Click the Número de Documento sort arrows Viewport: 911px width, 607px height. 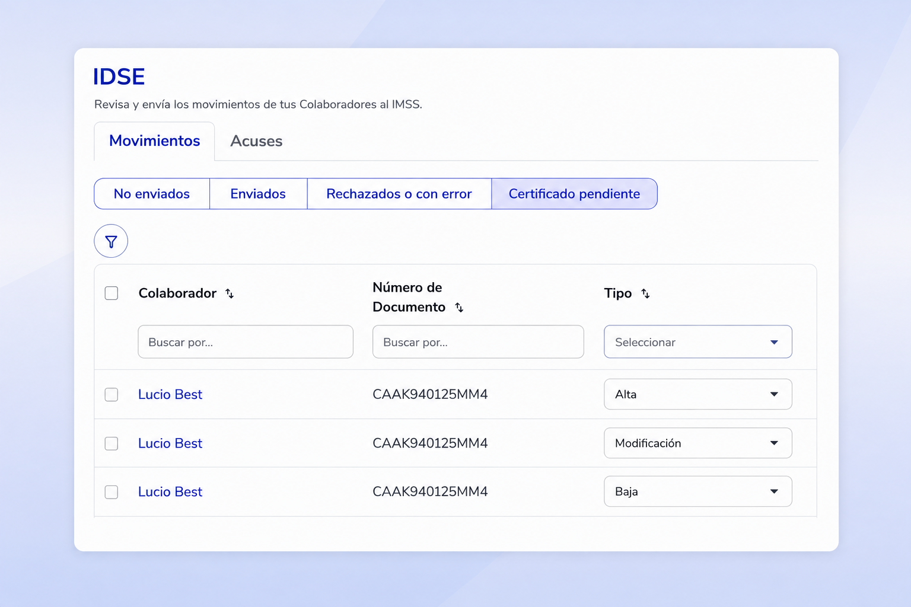(459, 307)
